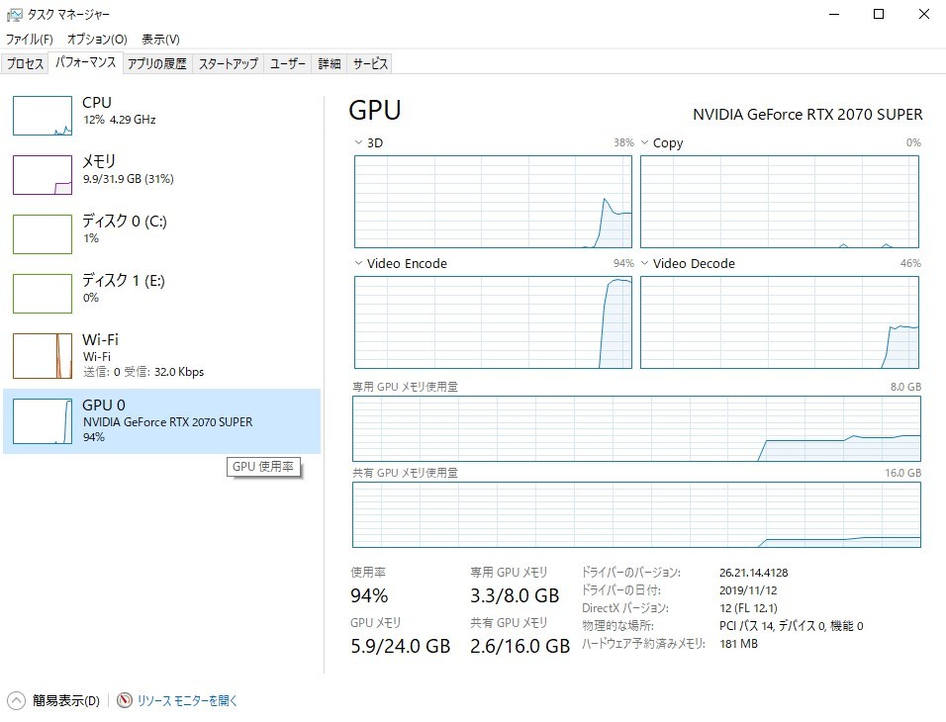Open the 3D engine dropdown chevron
The height and width of the screenshot is (722, 946).
(358, 143)
